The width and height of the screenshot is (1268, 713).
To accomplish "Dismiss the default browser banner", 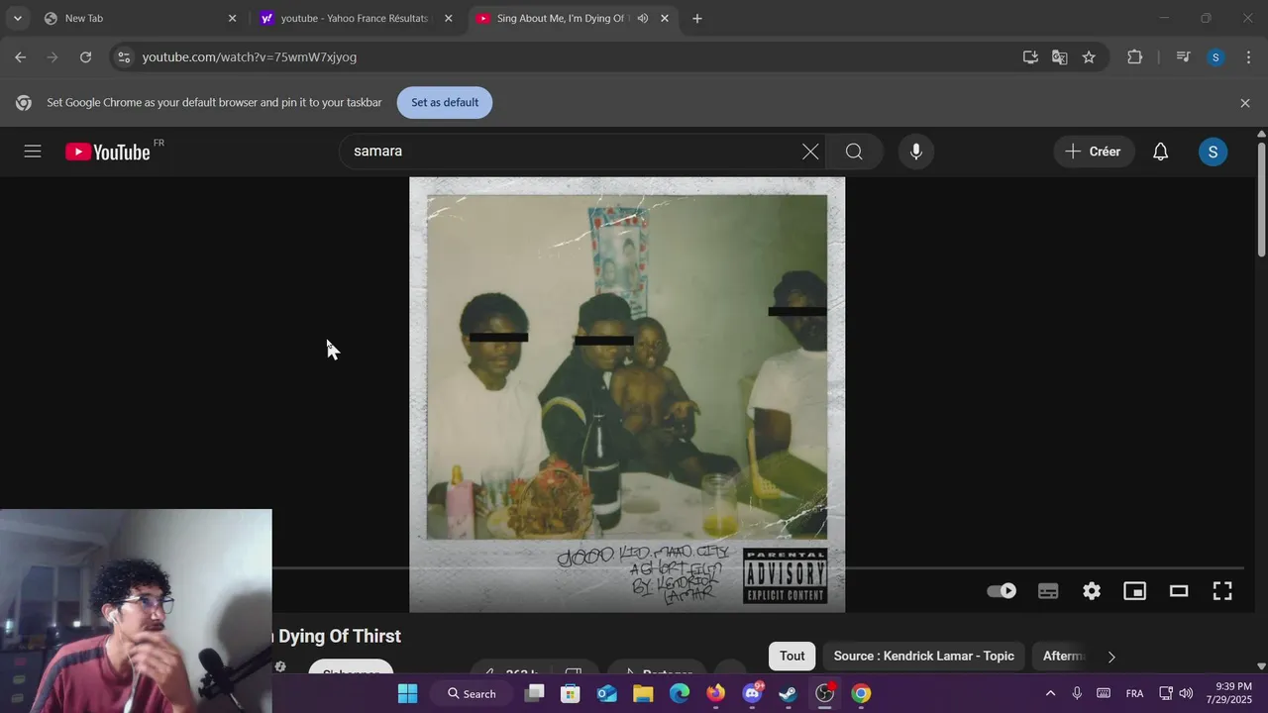I will tap(1245, 103).
